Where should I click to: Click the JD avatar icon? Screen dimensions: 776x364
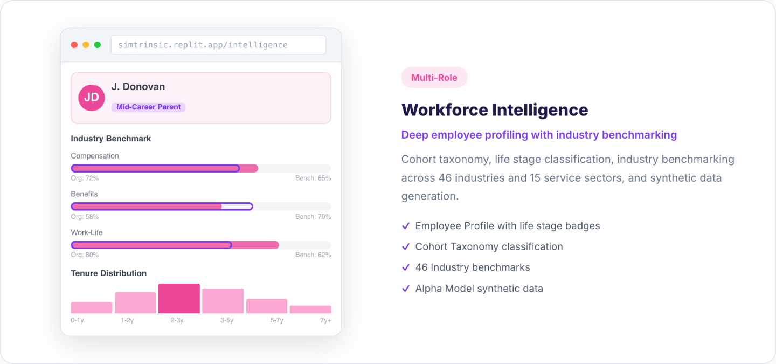coord(92,97)
